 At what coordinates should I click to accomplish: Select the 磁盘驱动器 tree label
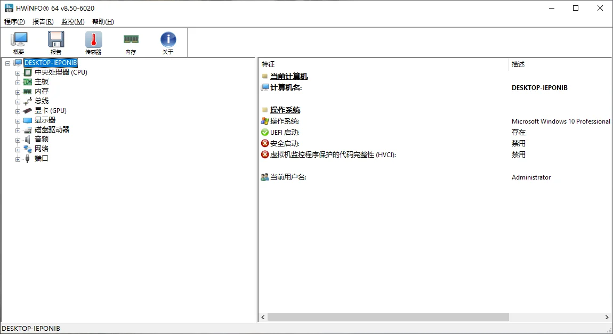(52, 129)
